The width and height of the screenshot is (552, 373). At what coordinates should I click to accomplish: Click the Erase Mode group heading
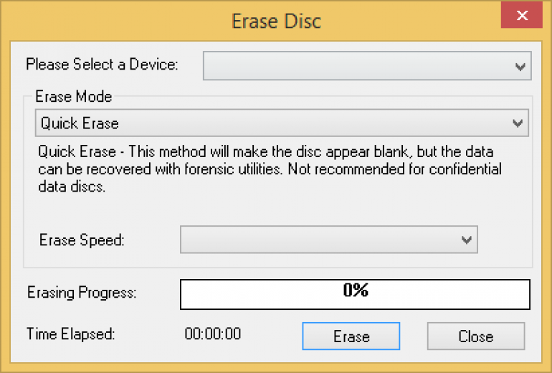click(74, 96)
